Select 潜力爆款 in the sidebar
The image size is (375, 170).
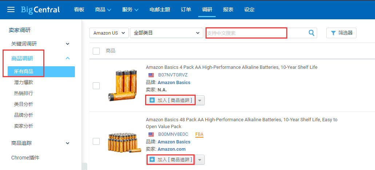click(x=23, y=83)
